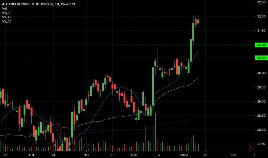
Task: Click the upcoming earnings E marker near Feb
Action: (x=251, y=147)
